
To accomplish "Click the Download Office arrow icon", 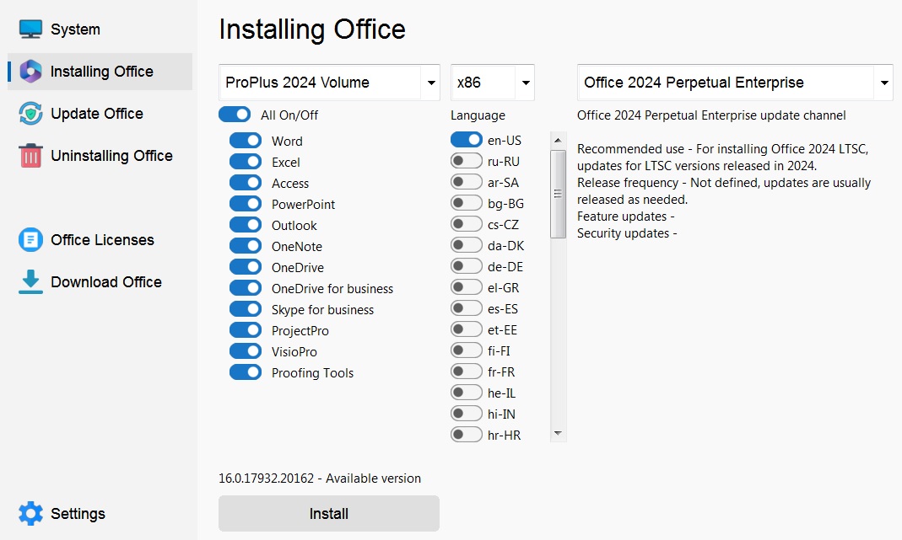I will coord(30,282).
